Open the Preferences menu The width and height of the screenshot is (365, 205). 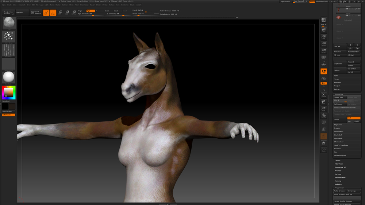point(84,5)
